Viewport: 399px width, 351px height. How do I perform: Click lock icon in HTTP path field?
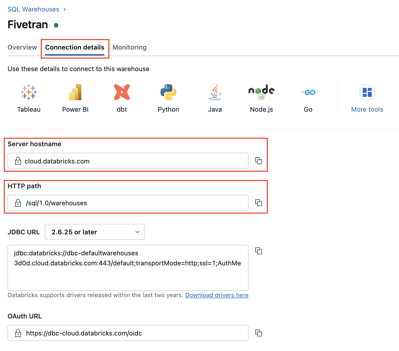pos(18,203)
